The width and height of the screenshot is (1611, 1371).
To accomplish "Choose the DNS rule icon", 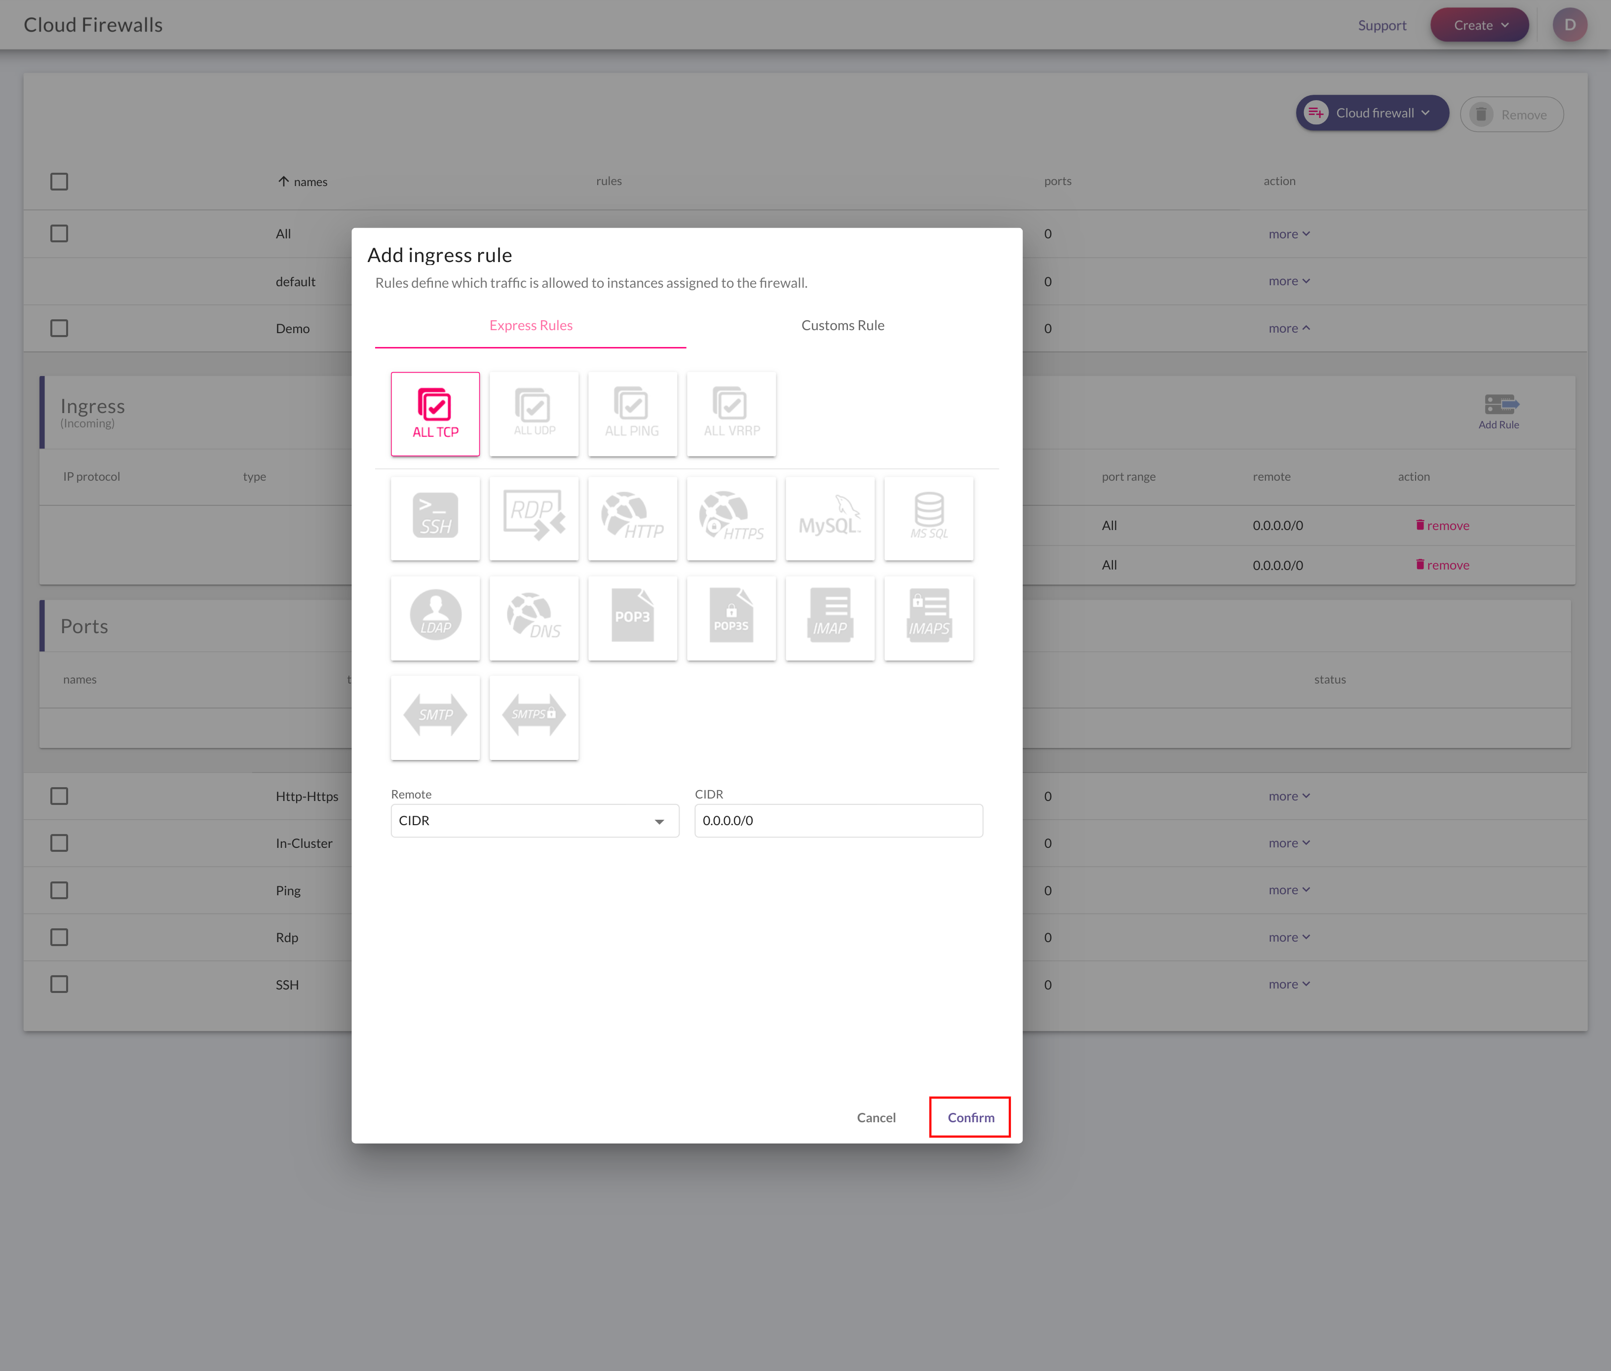I will coord(534,618).
